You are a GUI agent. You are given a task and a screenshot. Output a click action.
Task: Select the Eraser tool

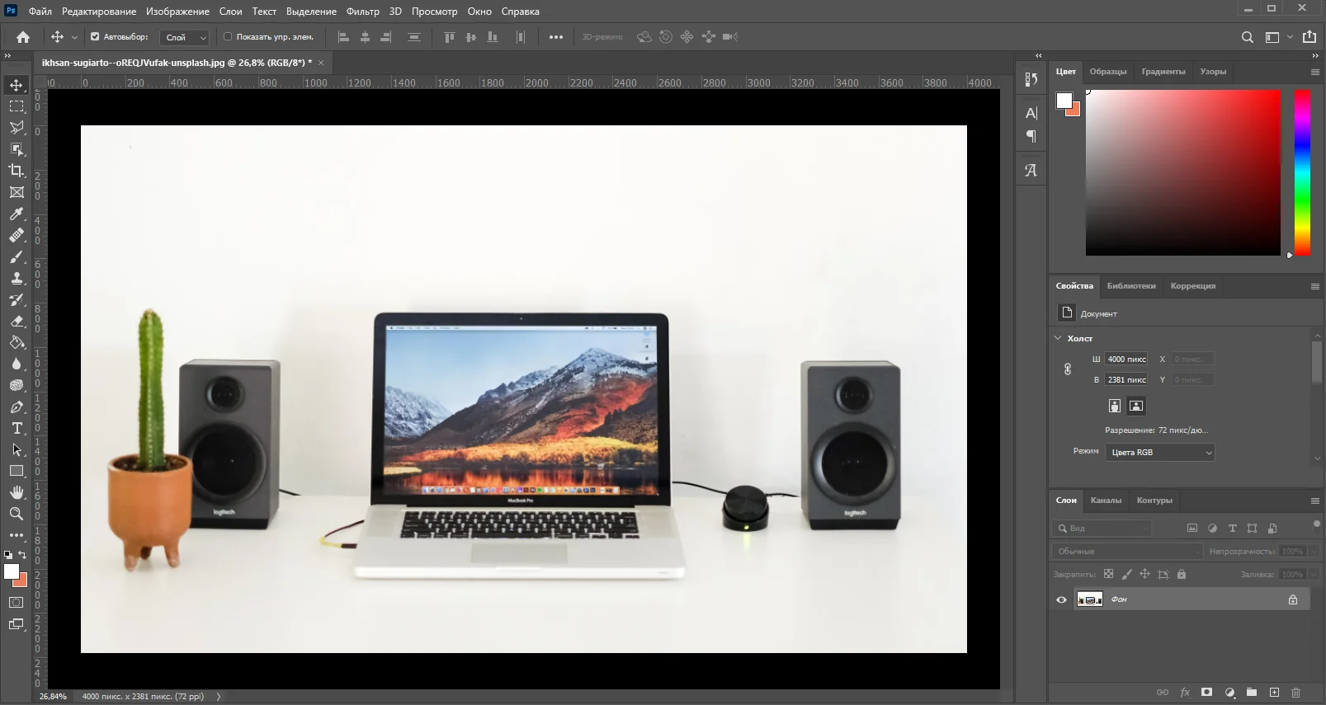click(x=17, y=322)
